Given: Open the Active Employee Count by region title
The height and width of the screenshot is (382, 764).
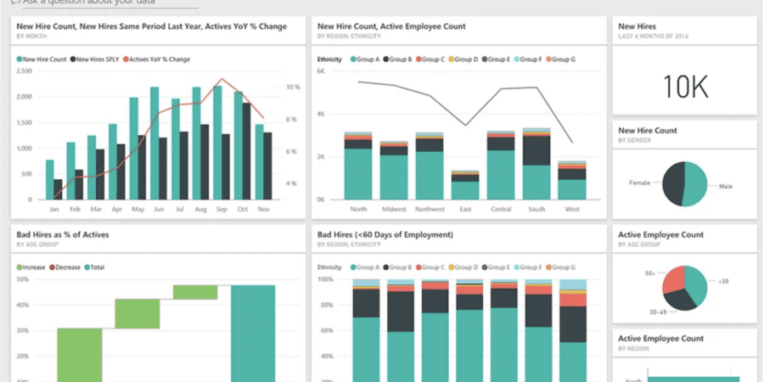Looking at the screenshot, I should point(660,339).
